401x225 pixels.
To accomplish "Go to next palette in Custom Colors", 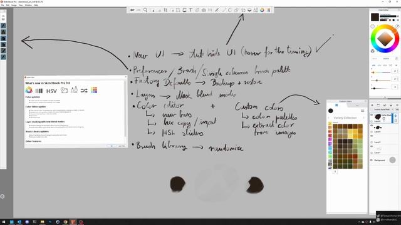I will [x=364, y=118].
